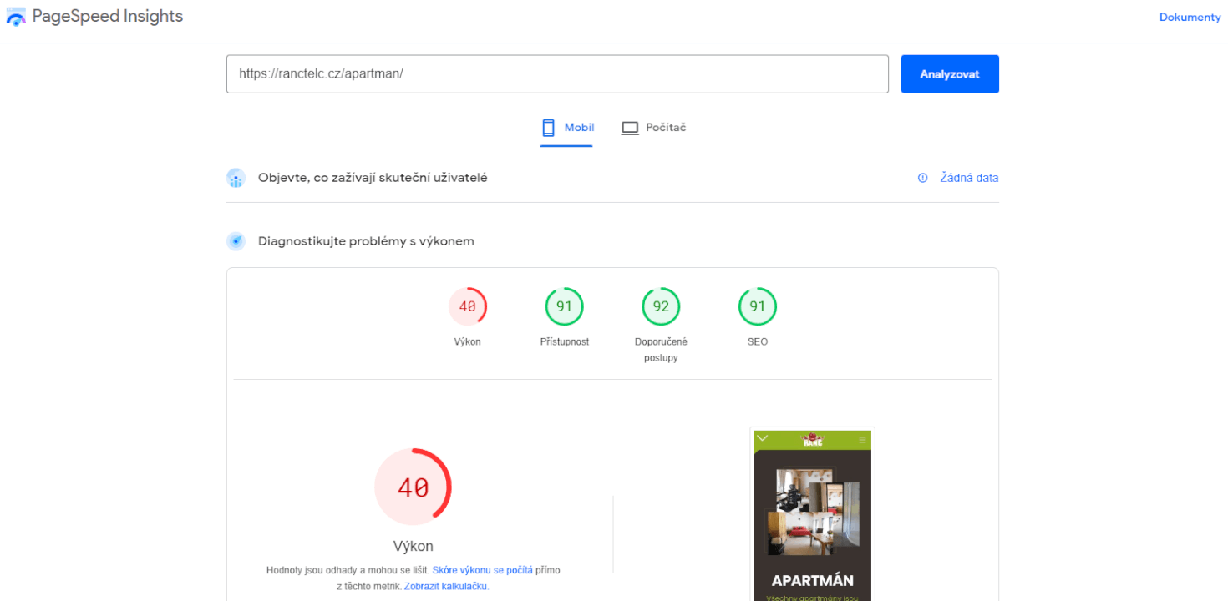Collapse the preview using its chevron arrow
Viewport: 1228px width, 601px height.
click(x=762, y=436)
